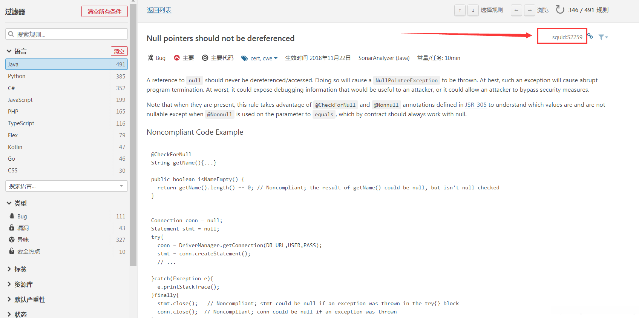Select the Java language filter
The width and height of the screenshot is (639, 318).
pyautogui.click(x=66, y=64)
